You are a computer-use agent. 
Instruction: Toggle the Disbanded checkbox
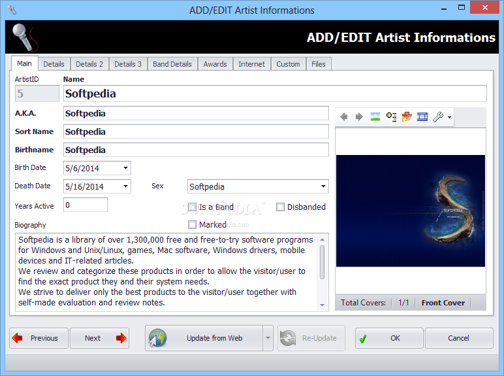coord(280,207)
